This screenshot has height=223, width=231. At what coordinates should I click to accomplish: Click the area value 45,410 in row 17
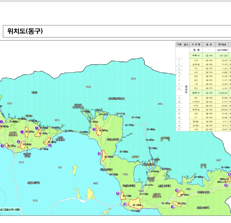tap(225, 130)
